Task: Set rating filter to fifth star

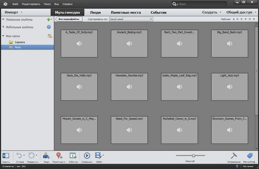Action: pos(254,19)
